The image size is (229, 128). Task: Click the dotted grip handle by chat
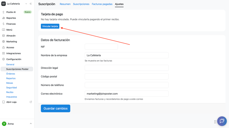coord(215,122)
